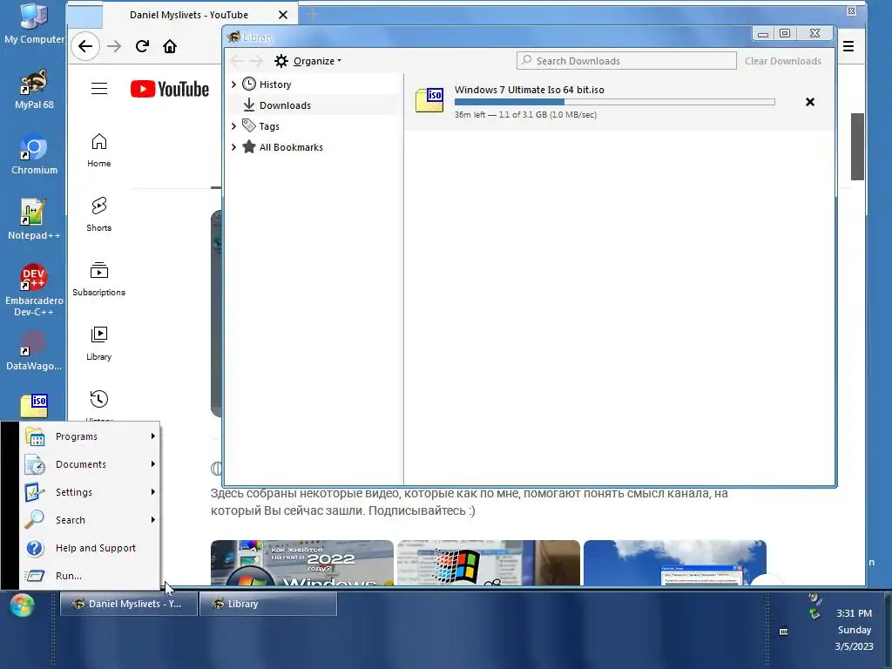Choose Run... from the Start menu
The height and width of the screenshot is (669, 892).
pyautogui.click(x=90, y=576)
